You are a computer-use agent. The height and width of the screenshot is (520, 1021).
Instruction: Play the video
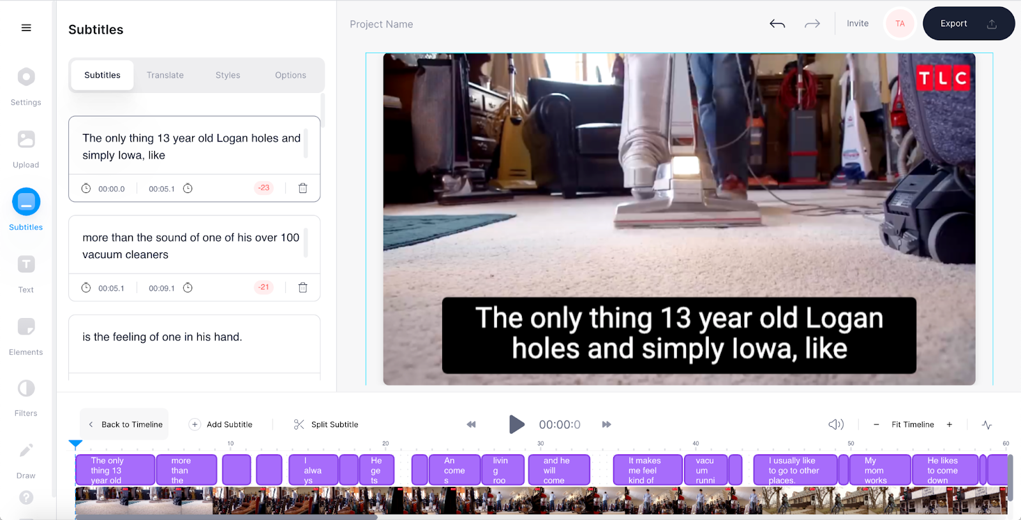pos(516,424)
